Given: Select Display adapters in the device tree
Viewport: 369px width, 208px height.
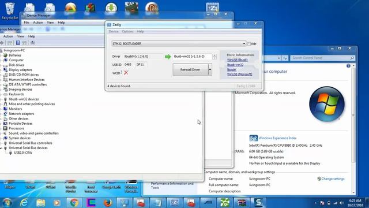Looking at the screenshot, I should (x=21, y=70).
